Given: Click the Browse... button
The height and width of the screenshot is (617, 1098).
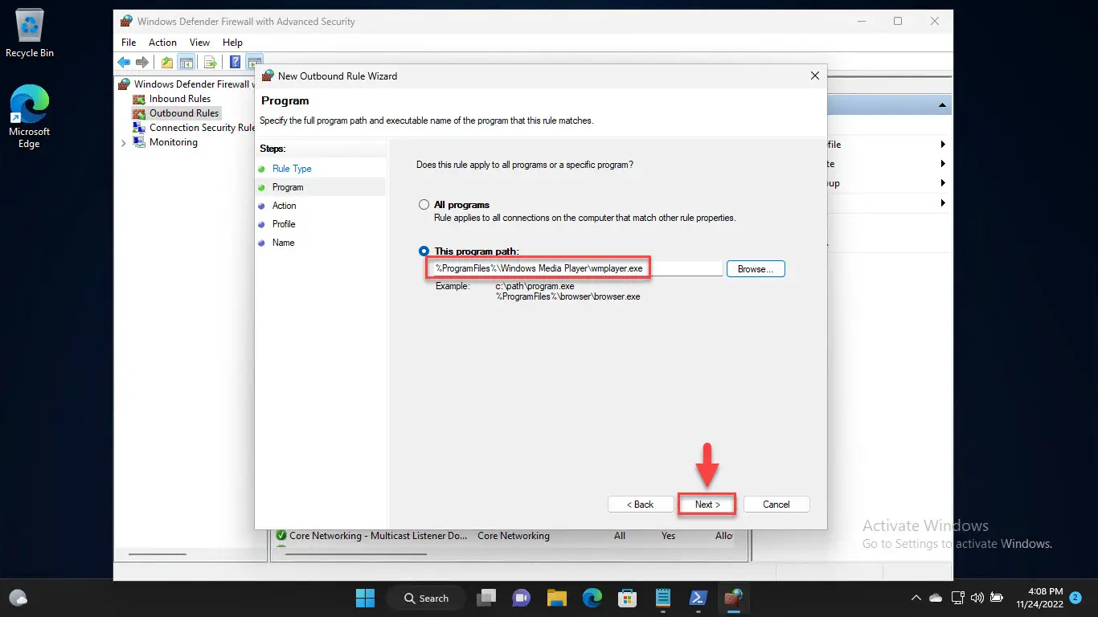Looking at the screenshot, I should coord(756,269).
